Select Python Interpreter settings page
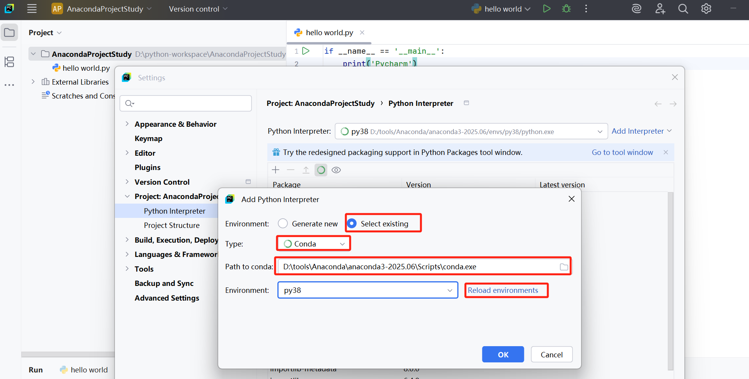Viewport: 749px width, 379px height. [174, 211]
